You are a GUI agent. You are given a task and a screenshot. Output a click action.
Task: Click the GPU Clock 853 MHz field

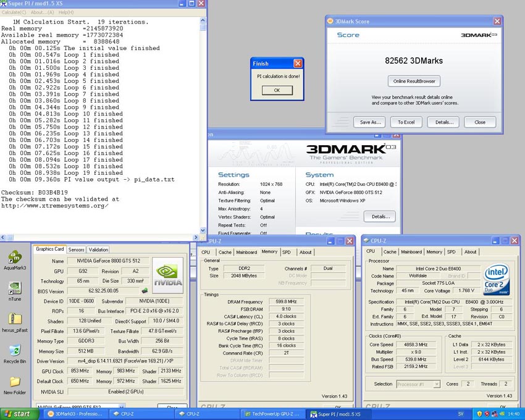(x=80, y=371)
